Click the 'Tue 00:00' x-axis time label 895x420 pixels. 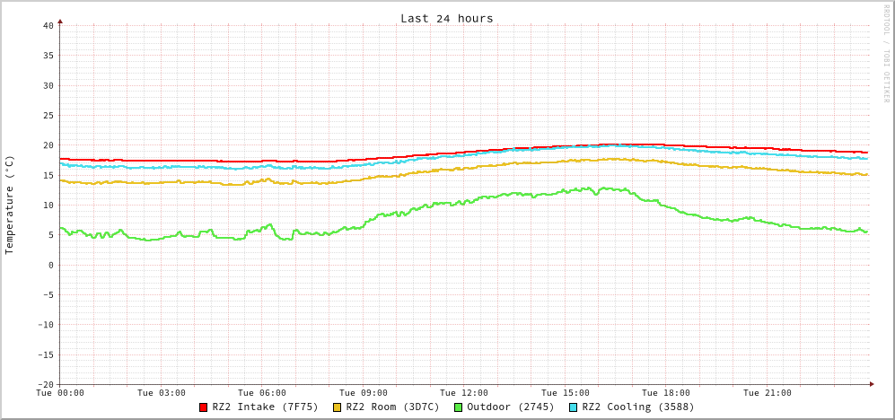pyautogui.click(x=60, y=393)
